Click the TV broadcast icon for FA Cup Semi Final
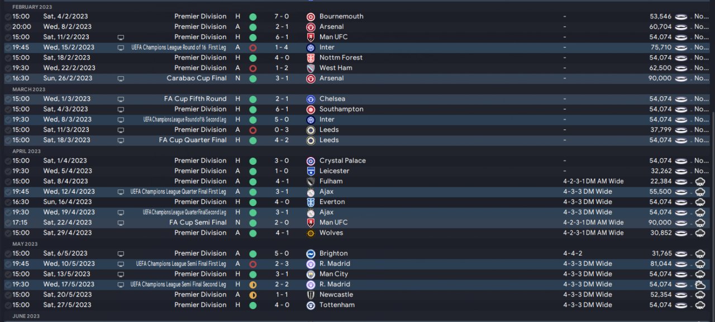 [x=121, y=223]
